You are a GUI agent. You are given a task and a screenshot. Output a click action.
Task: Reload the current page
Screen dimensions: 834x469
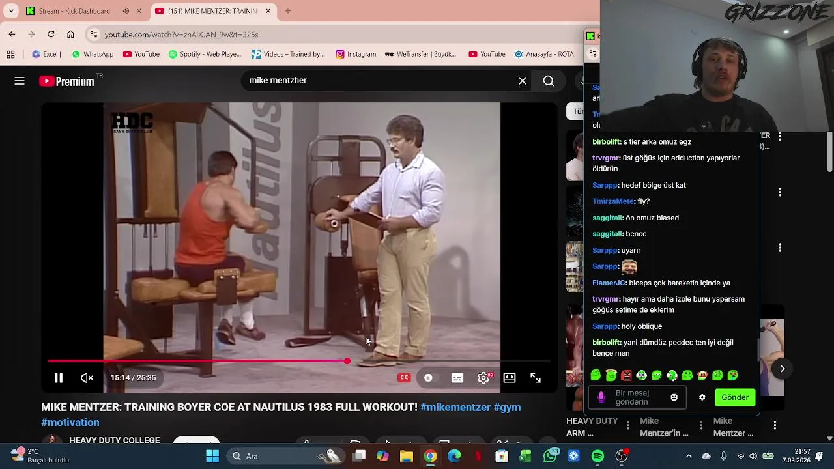coord(51,34)
